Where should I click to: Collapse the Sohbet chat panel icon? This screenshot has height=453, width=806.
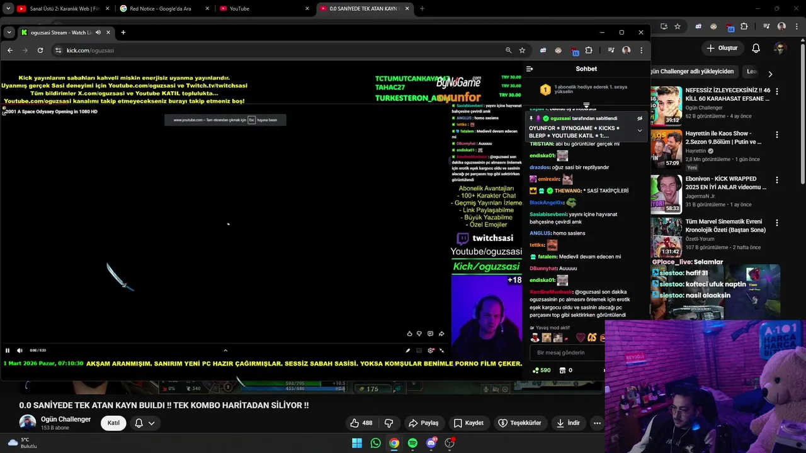point(530,69)
